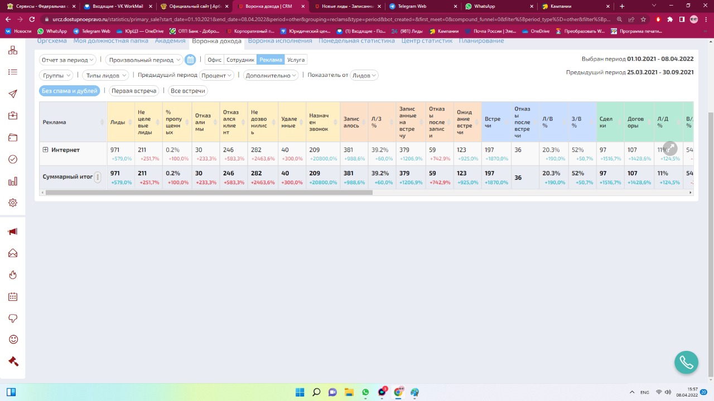This screenshot has width=714, height=401.
Task: Open the megaphone icon in the sidebar
Action: (12, 232)
